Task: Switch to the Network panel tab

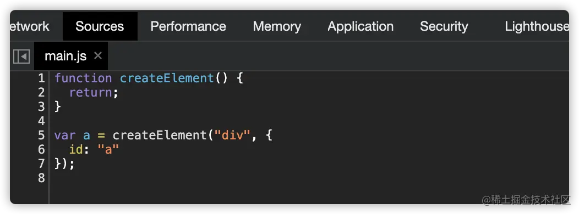Action: point(29,26)
